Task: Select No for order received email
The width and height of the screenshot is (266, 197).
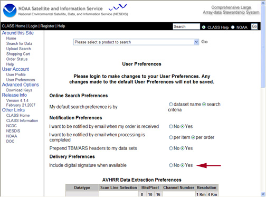Action: point(171,126)
